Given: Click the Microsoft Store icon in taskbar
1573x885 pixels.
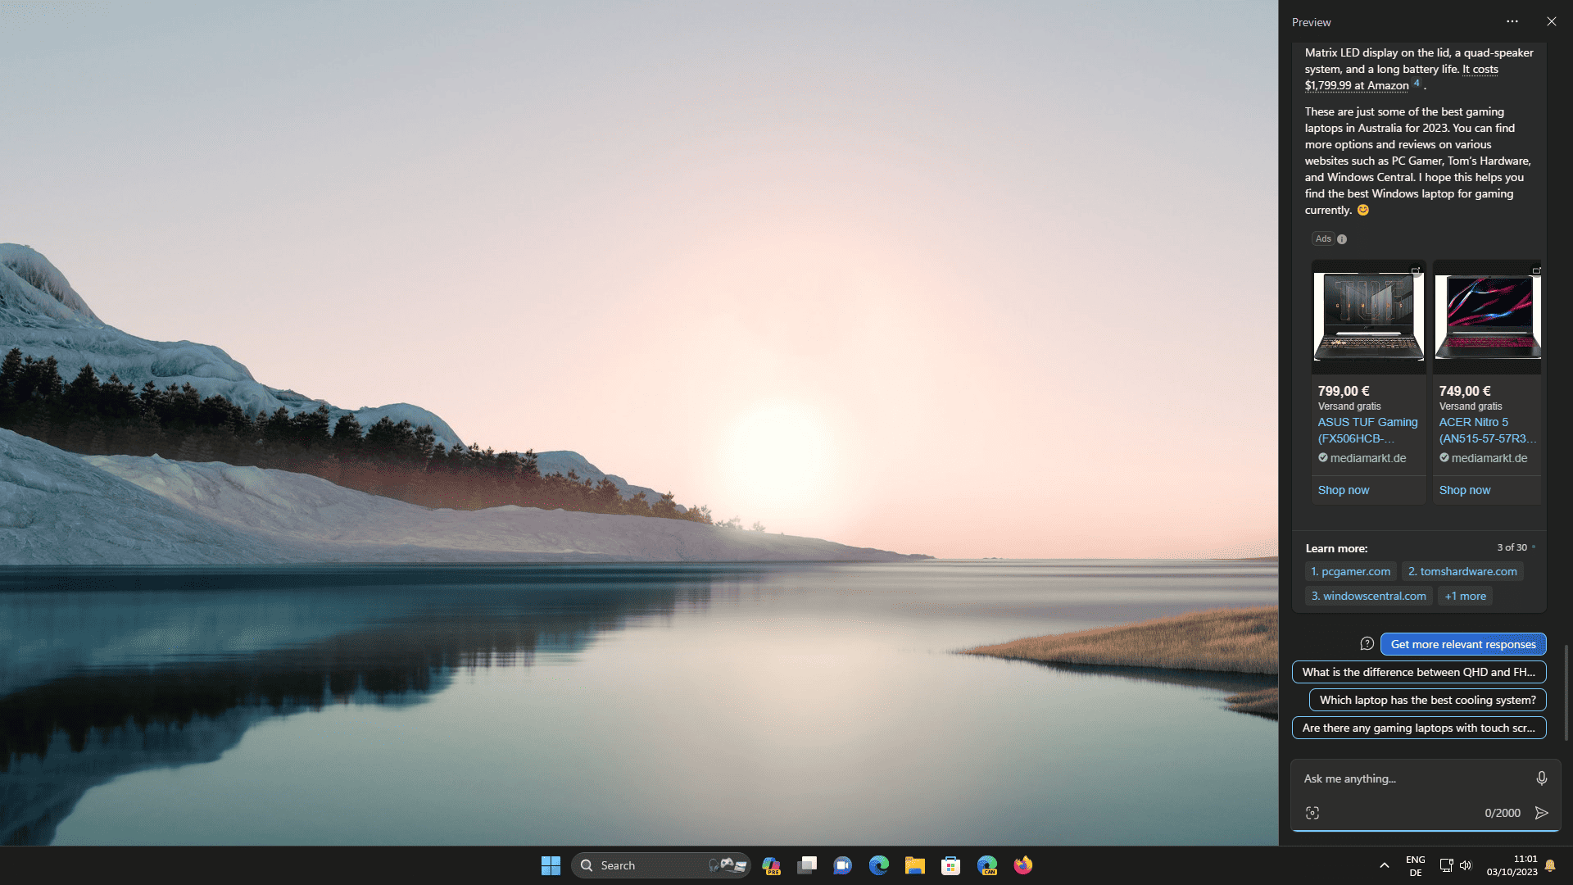Looking at the screenshot, I should click(x=950, y=865).
